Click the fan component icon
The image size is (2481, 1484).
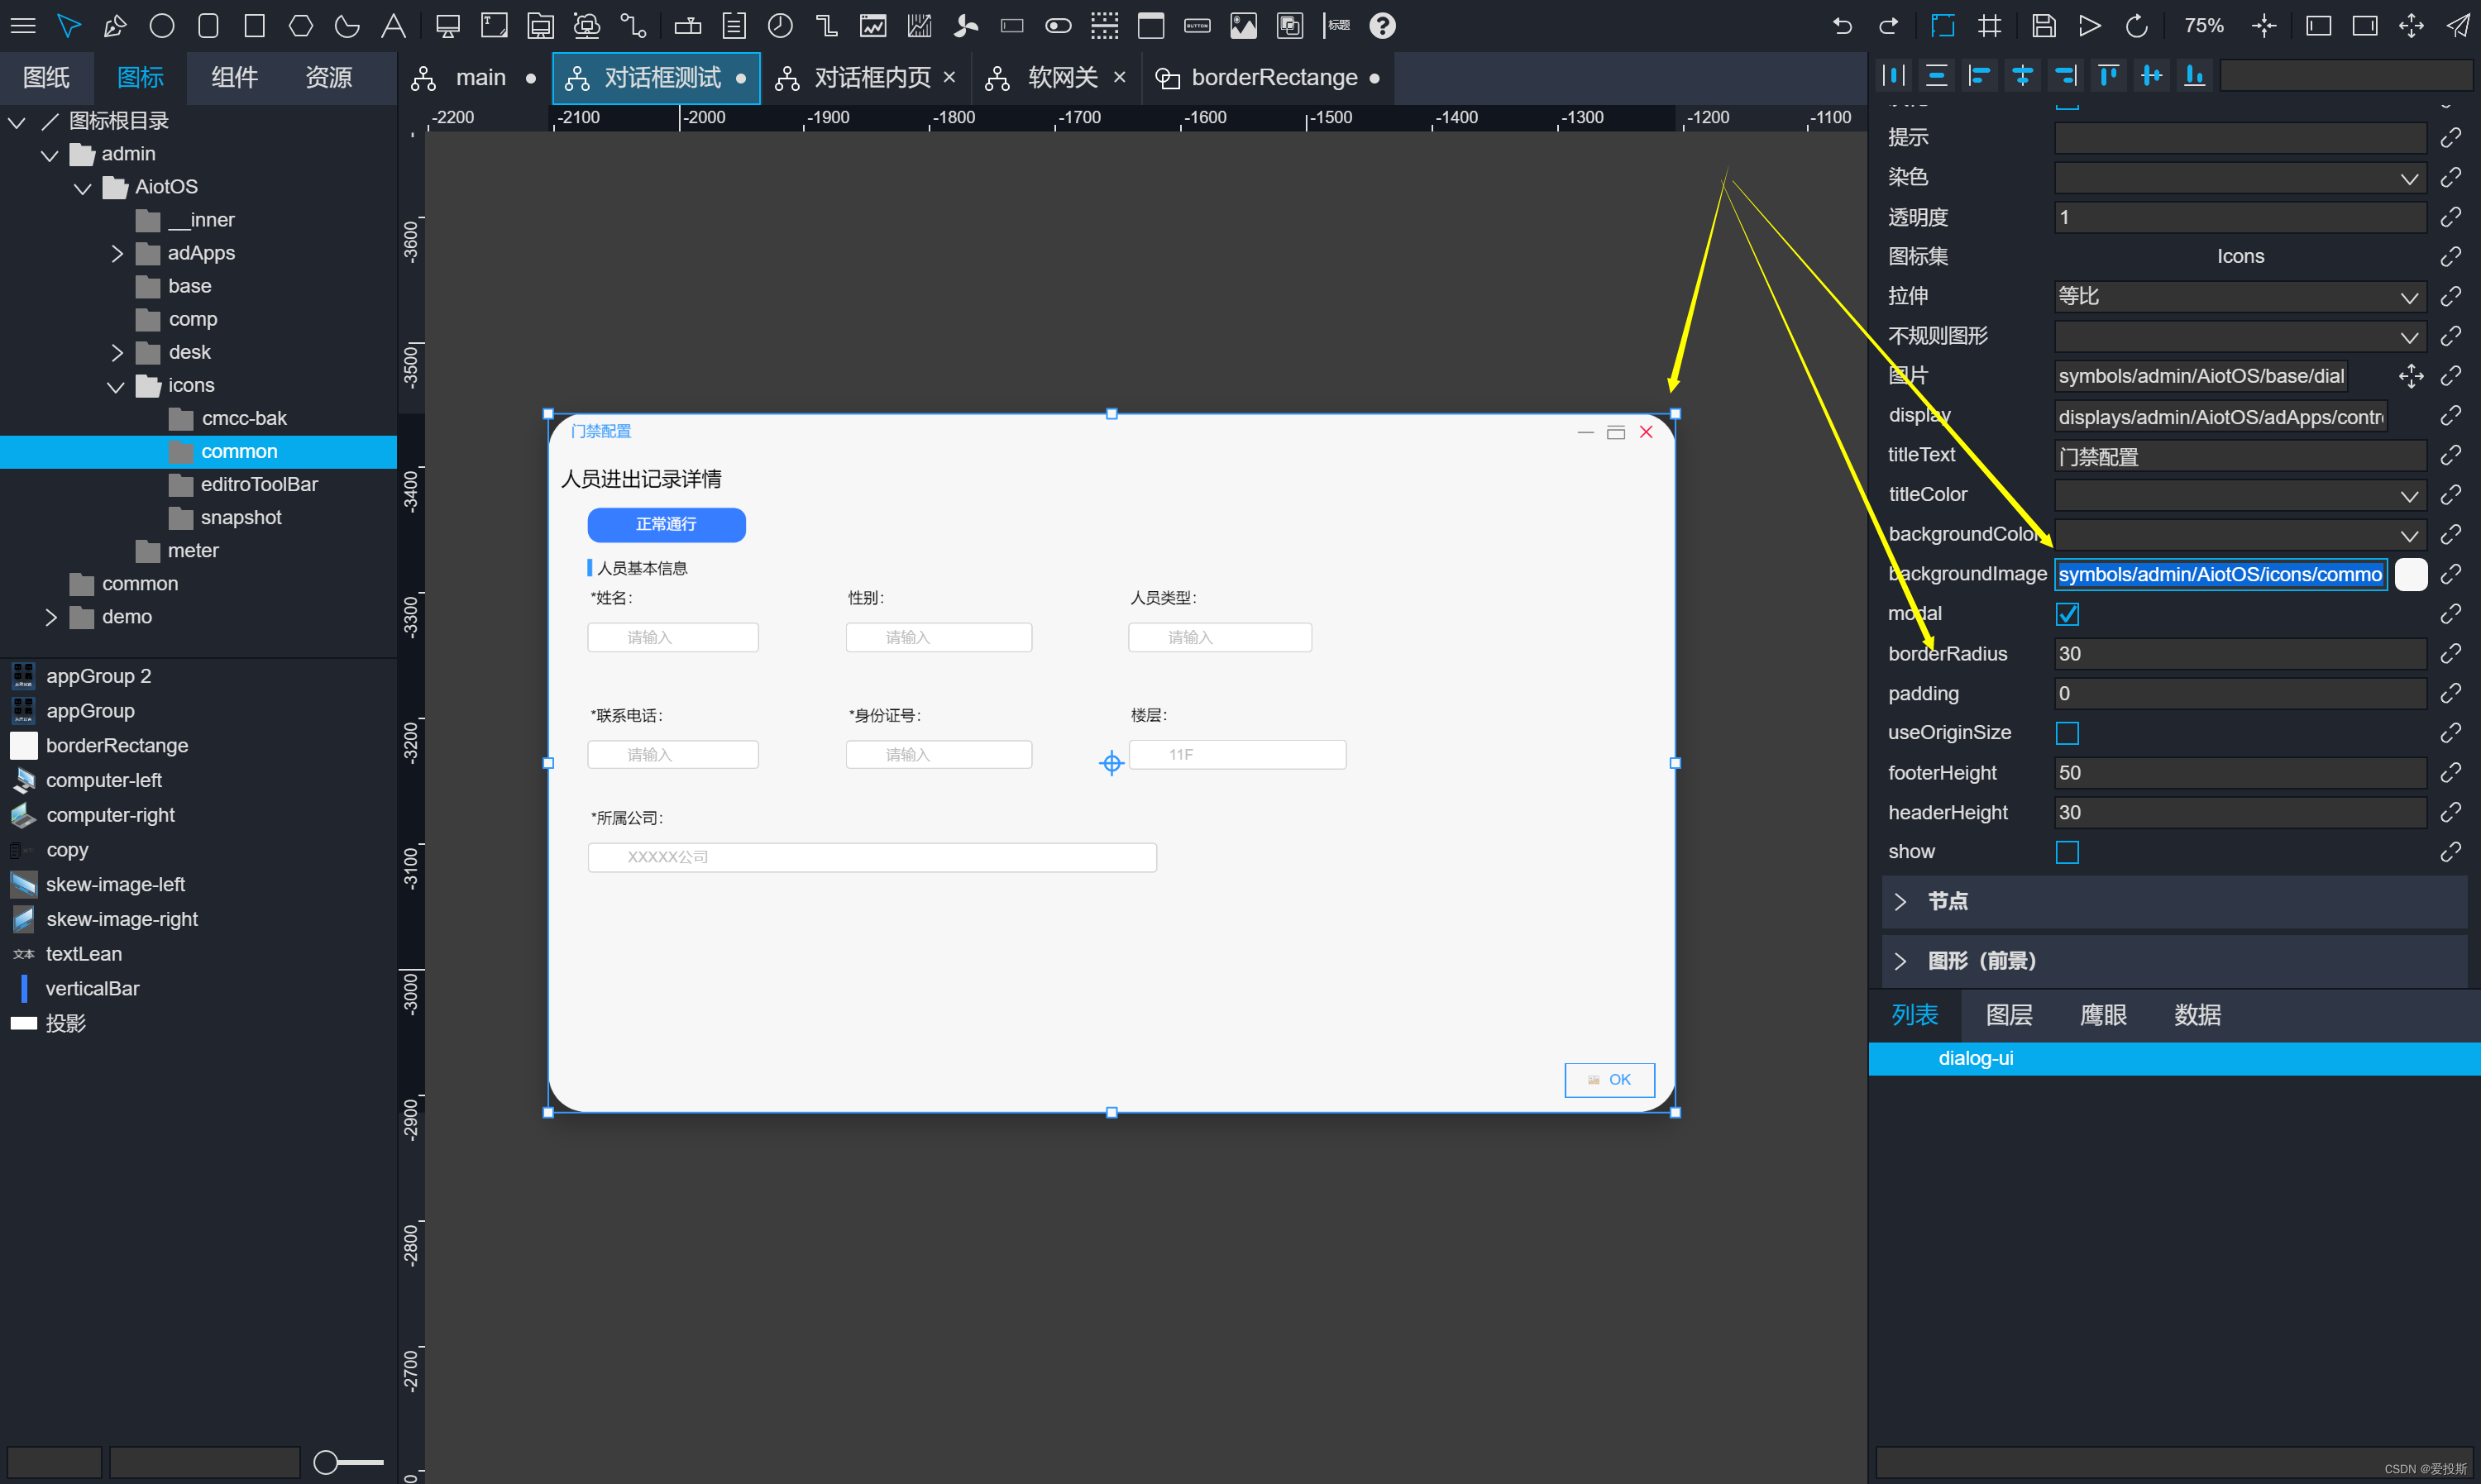coord(965,26)
